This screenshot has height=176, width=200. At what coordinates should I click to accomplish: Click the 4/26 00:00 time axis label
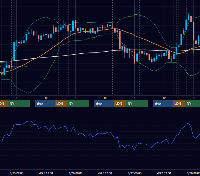pyautogui.click(x=76, y=173)
